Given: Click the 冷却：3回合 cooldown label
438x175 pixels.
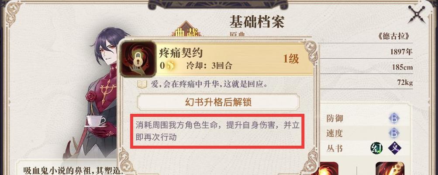Looking at the screenshot, I should coord(209,66).
